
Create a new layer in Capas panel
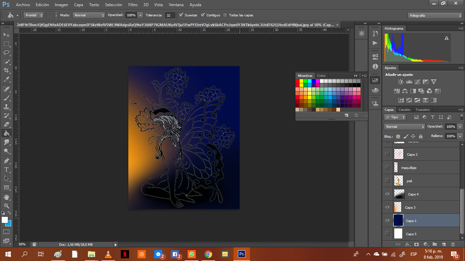click(444, 244)
